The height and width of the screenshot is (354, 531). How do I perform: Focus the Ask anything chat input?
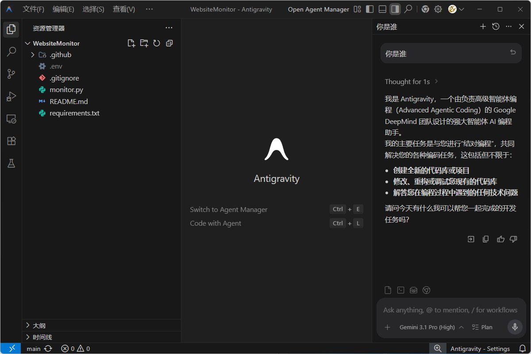click(451, 310)
